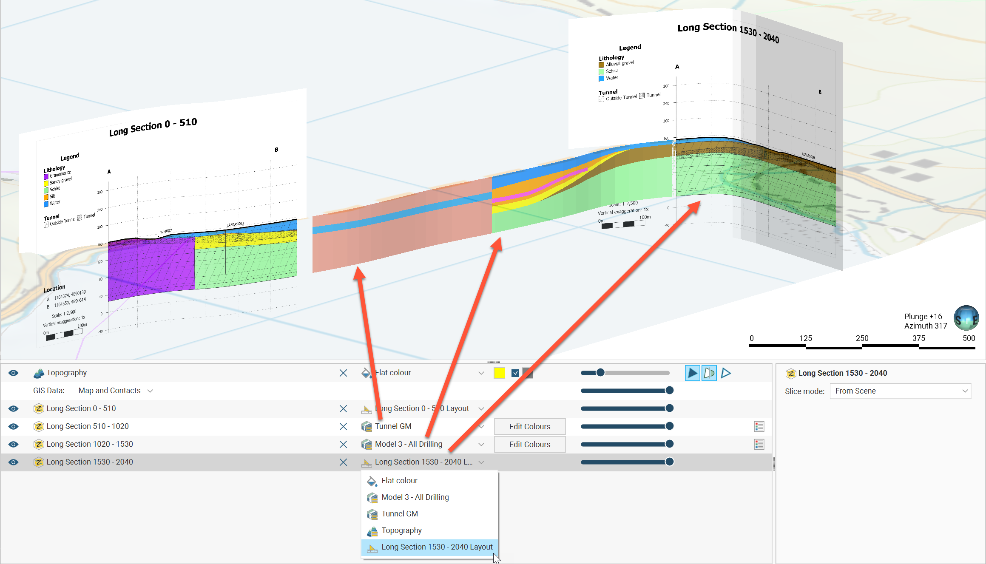Expand the GIS Data Map and Contacts dropdown
The image size is (986, 564).
point(150,391)
